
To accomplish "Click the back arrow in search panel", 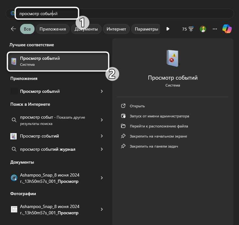I will pyautogui.click(x=13, y=29).
